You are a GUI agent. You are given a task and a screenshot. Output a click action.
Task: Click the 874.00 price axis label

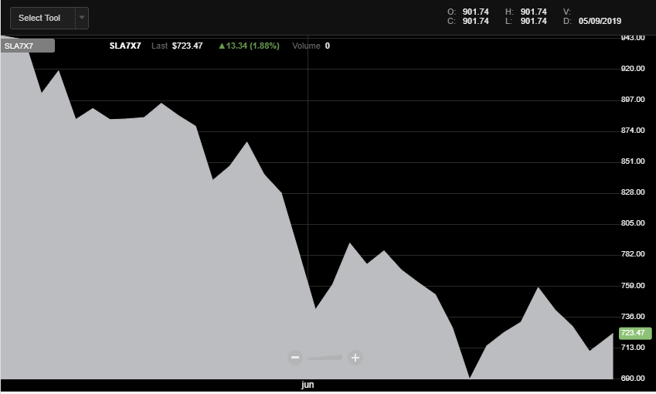(x=633, y=131)
